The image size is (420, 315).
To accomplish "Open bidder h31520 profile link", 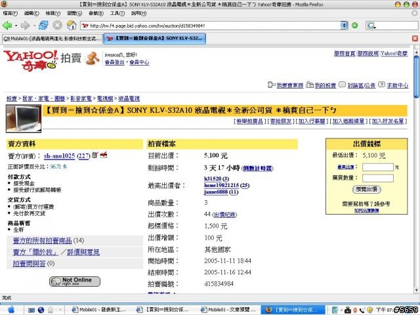I will (x=213, y=178).
